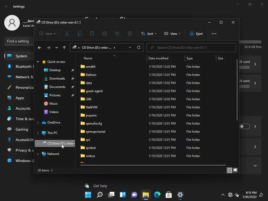Viewport: 268px width, 201px height.
Task: Toggle the switch in Settings window
Action: pos(245,126)
